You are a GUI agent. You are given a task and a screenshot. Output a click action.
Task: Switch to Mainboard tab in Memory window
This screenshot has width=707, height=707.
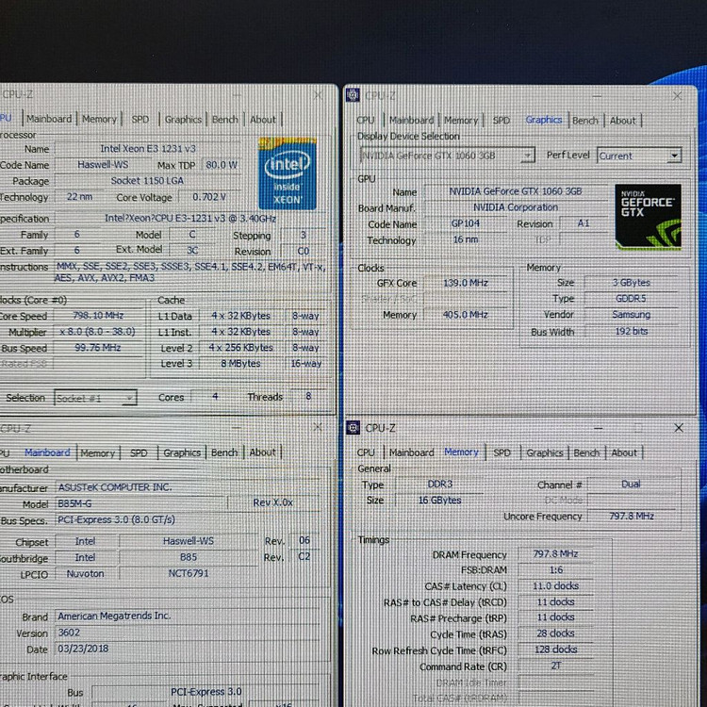pos(411,452)
